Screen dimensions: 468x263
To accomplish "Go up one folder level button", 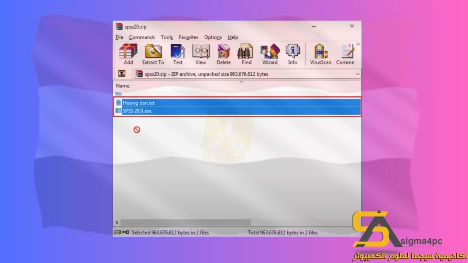I will coord(122,74).
